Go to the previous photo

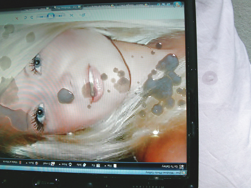coord(60,16)
